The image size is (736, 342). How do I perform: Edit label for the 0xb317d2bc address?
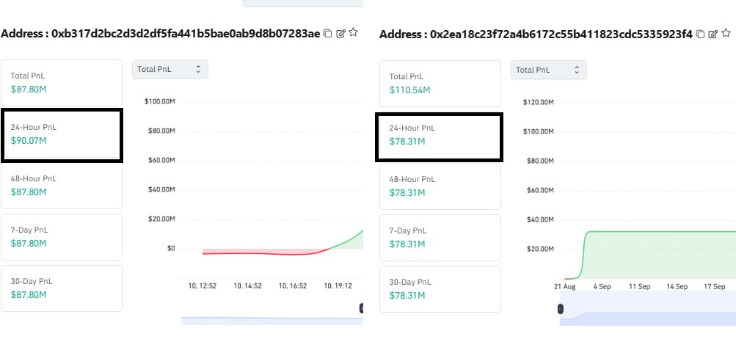[340, 34]
